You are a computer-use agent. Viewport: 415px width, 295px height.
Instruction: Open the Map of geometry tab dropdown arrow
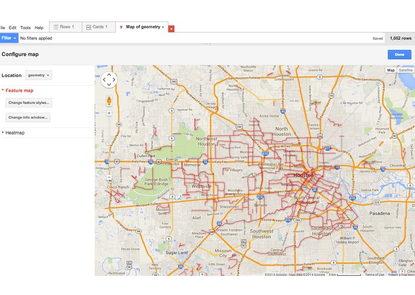(163, 27)
